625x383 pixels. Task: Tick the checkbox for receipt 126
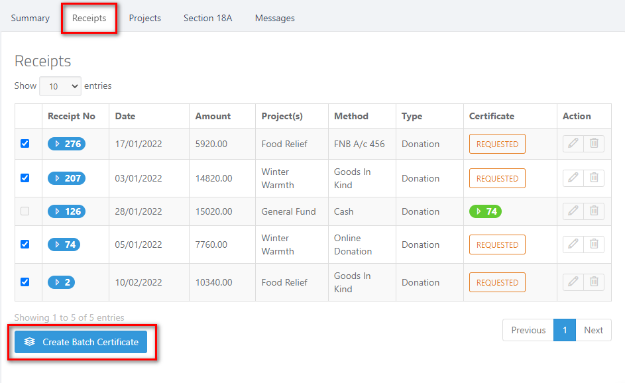point(25,211)
